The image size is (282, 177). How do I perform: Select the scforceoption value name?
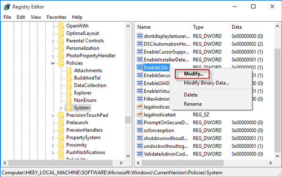tap(159, 130)
